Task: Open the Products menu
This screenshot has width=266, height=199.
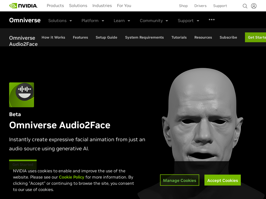Action: (55, 6)
